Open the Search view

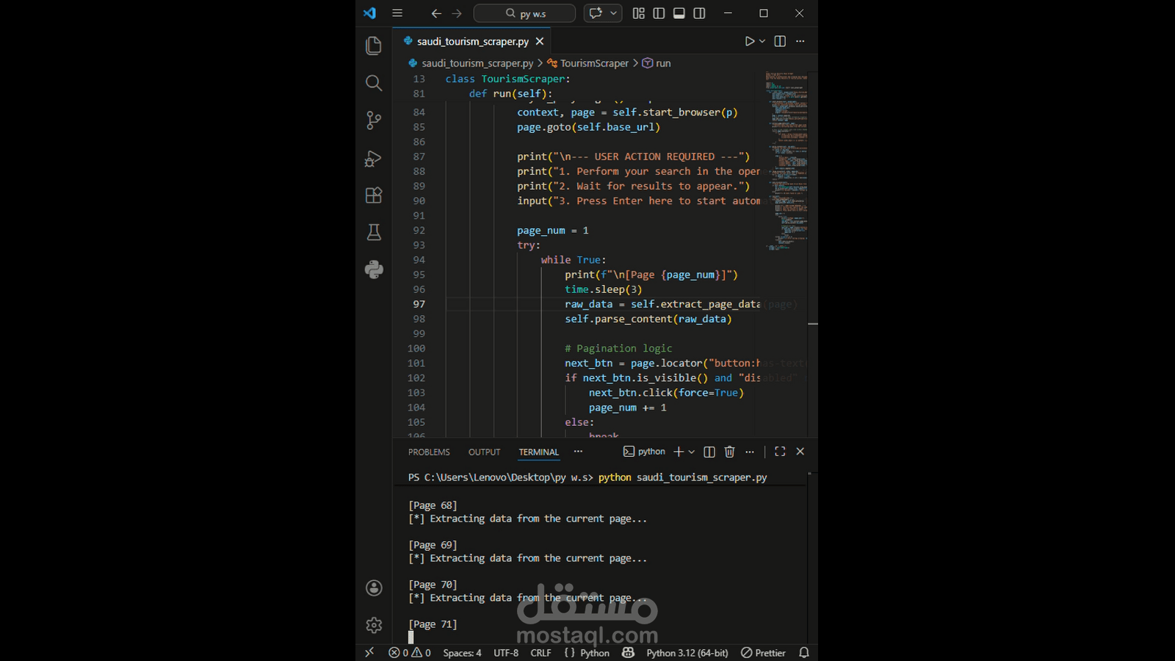pos(373,83)
